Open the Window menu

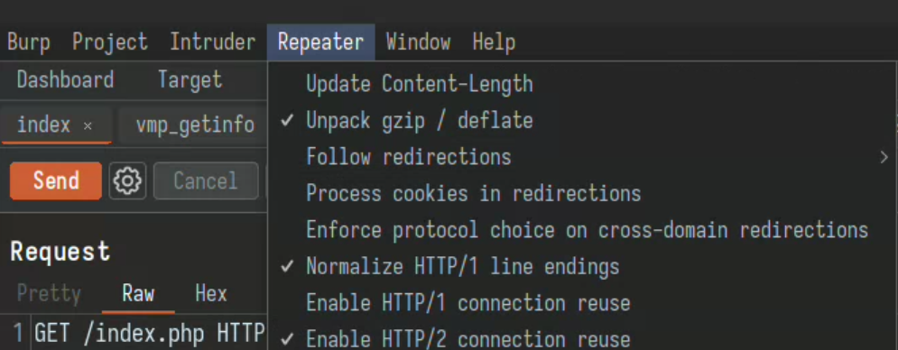418,42
